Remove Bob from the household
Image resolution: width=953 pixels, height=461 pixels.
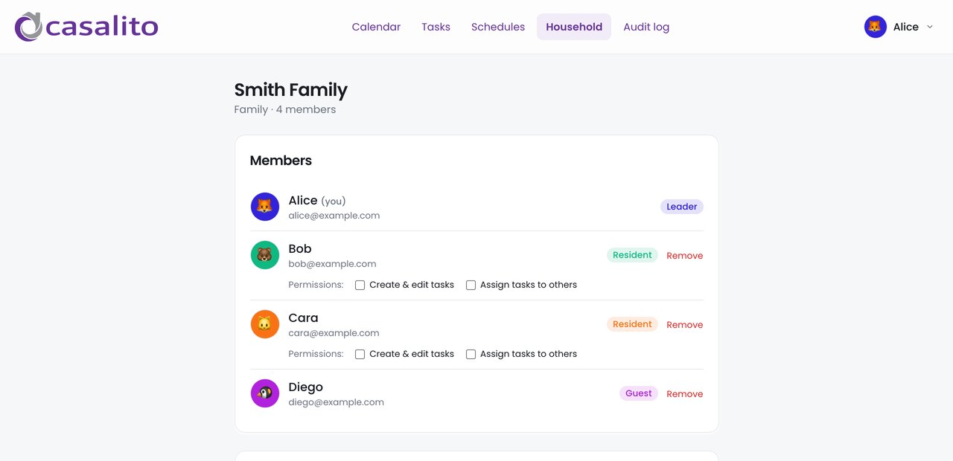point(685,256)
